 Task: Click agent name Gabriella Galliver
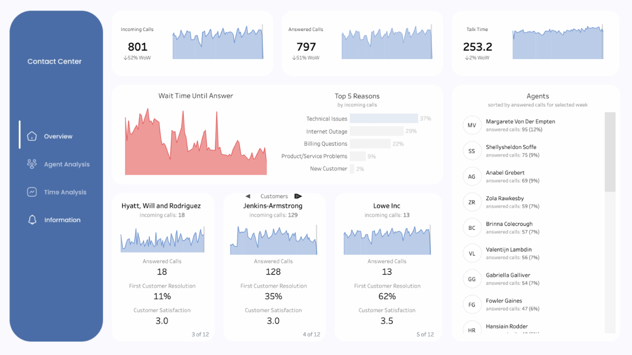coord(508,275)
